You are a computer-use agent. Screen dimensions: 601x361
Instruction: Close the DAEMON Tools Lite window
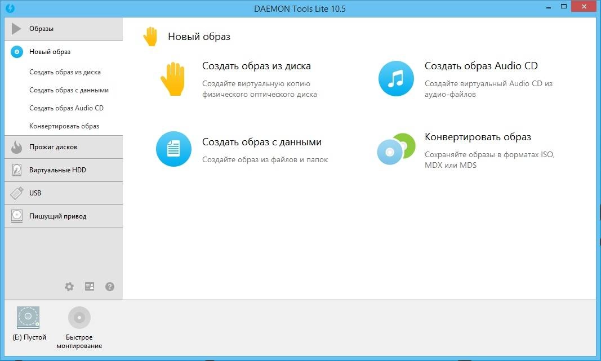click(x=584, y=7)
